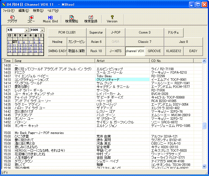Select the SWING EASY channel
Viewport: 209px width, 176px height.
click(57, 51)
